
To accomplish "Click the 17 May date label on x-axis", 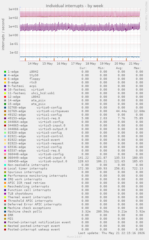I will (x=76, y=64).
